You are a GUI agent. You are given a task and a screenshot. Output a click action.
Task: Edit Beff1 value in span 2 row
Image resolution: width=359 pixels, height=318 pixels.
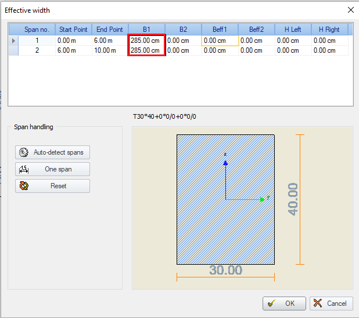click(220, 50)
